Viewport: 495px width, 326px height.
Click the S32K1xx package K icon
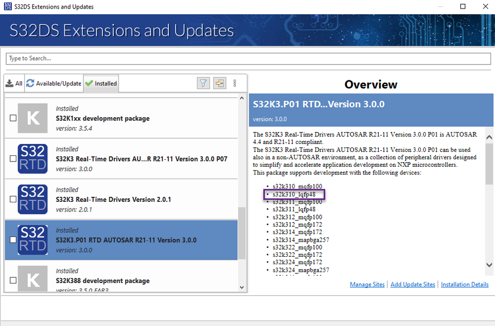click(x=32, y=118)
